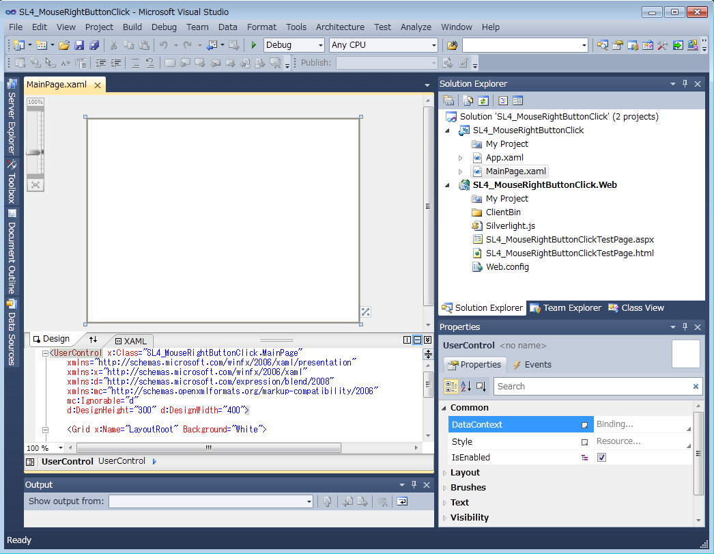The width and height of the screenshot is (714, 554).
Task: Click the View Code icon in Solution Explorer
Action: 503,100
